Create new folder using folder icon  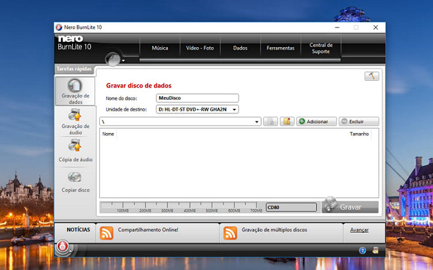(x=287, y=122)
